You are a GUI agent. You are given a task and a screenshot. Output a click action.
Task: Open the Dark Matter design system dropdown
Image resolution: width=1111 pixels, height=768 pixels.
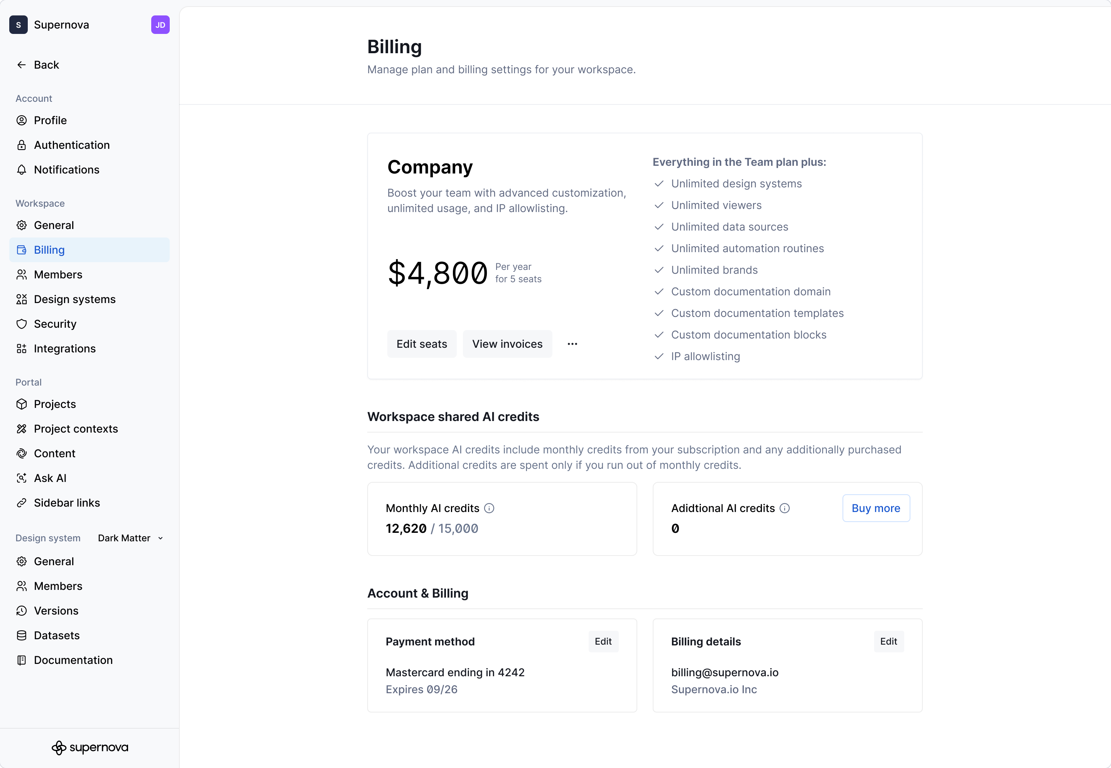(x=130, y=538)
